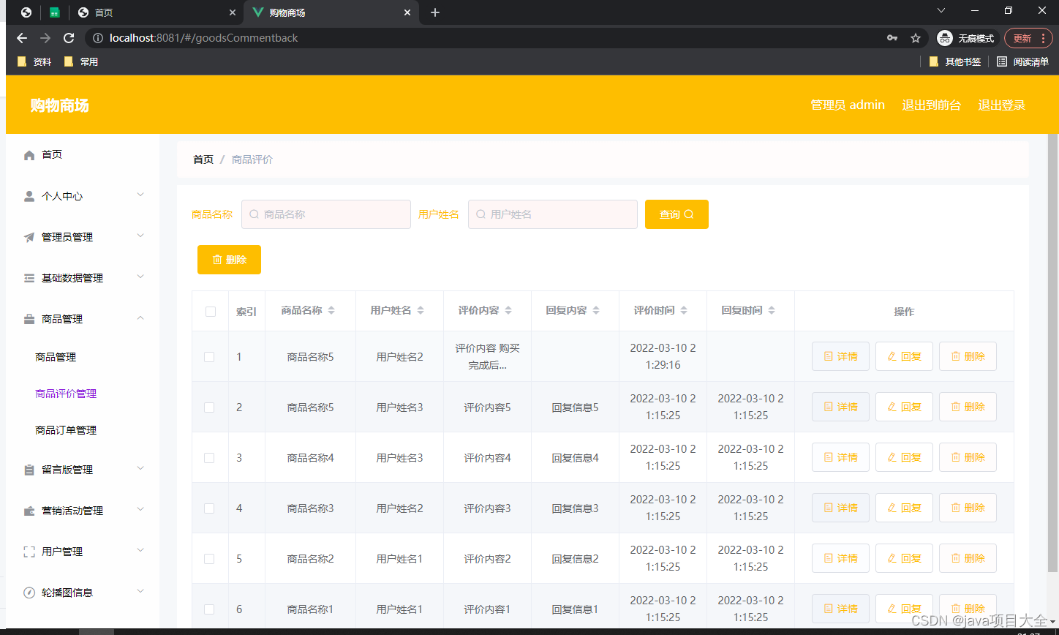The height and width of the screenshot is (635, 1059).
Task: Collapse the 商品管理 submenu arrow
Action: [141, 317]
